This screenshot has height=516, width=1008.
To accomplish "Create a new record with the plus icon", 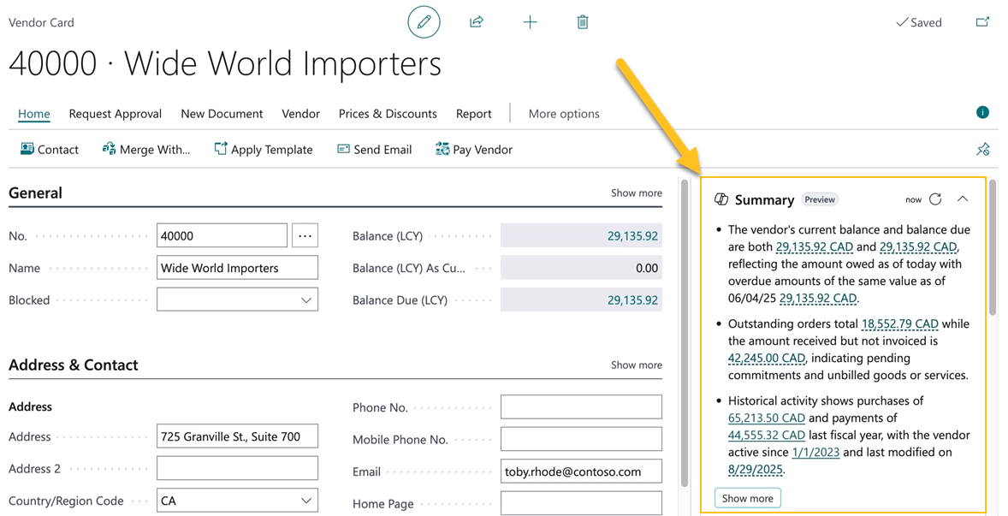I will click(x=530, y=22).
